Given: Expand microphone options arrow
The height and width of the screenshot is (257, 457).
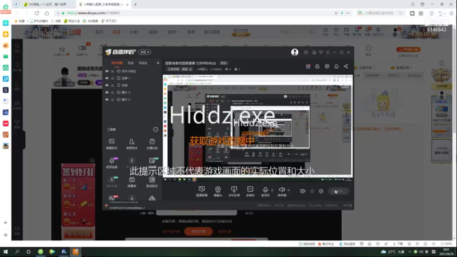Looking at the screenshot, I should (x=272, y=190).
